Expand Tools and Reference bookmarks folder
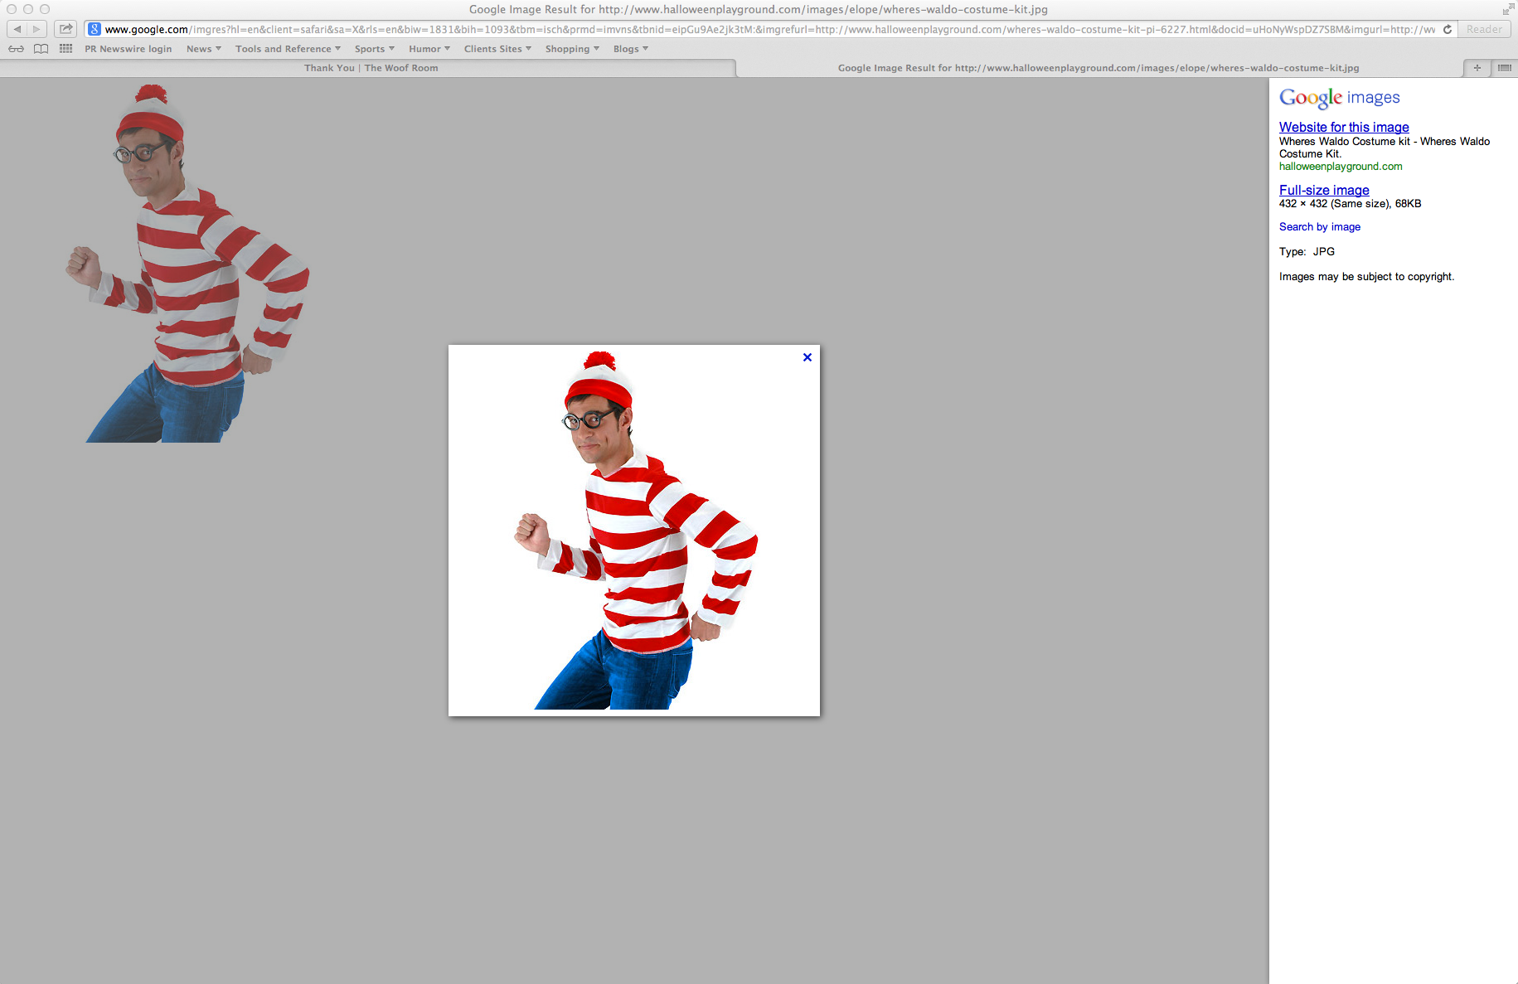1518x984 pixels. click(x=288, y=49)
